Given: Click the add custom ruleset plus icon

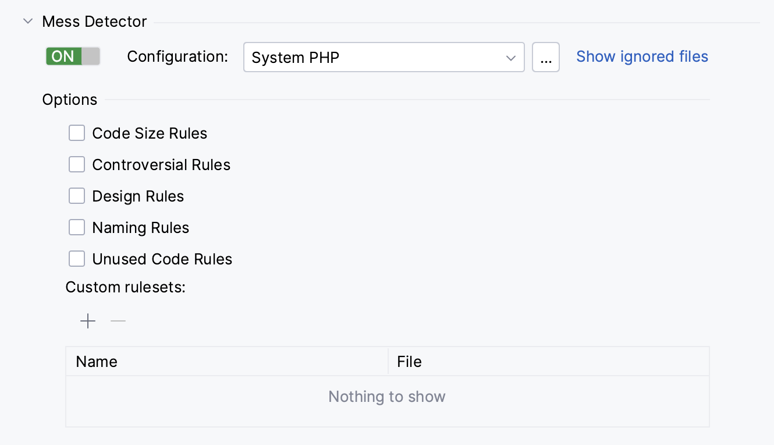Looking at the screenshot, I should [x=87, y=321].
